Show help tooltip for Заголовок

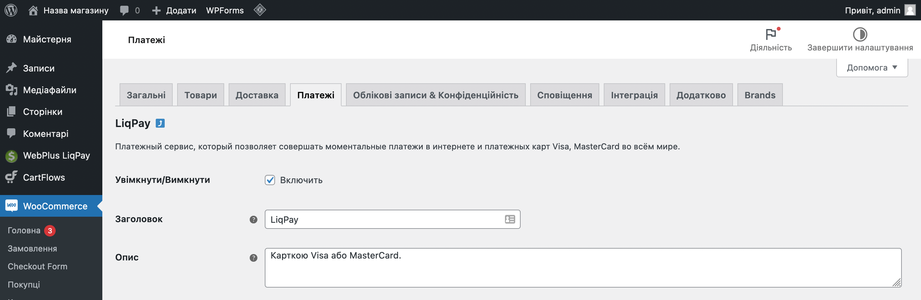254,219
